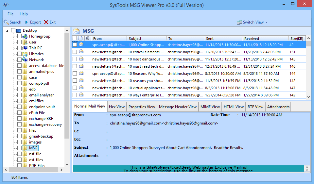Viewport: 314px width, 184px height.
Task: Click the Network globe icon
Action: [x=25, y=60]
